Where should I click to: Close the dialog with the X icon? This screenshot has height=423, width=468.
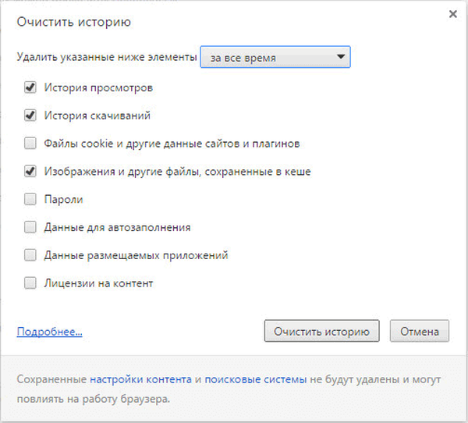(x=452, y=14)
